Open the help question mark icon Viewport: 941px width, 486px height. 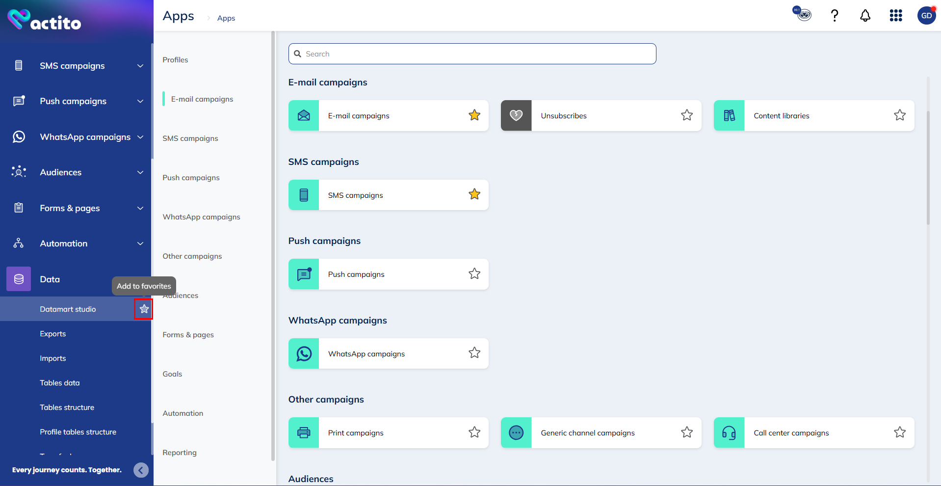click(x=834, y=16)
